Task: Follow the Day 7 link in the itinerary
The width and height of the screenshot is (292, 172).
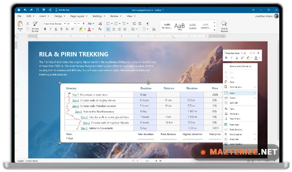Action: (75, 95)
